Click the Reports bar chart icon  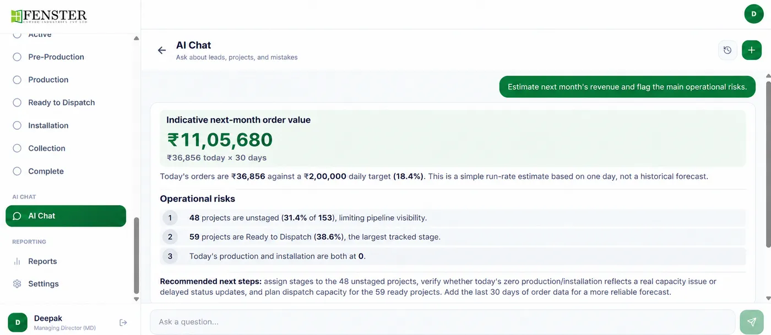pyautogui.click(x=17, y=261)
